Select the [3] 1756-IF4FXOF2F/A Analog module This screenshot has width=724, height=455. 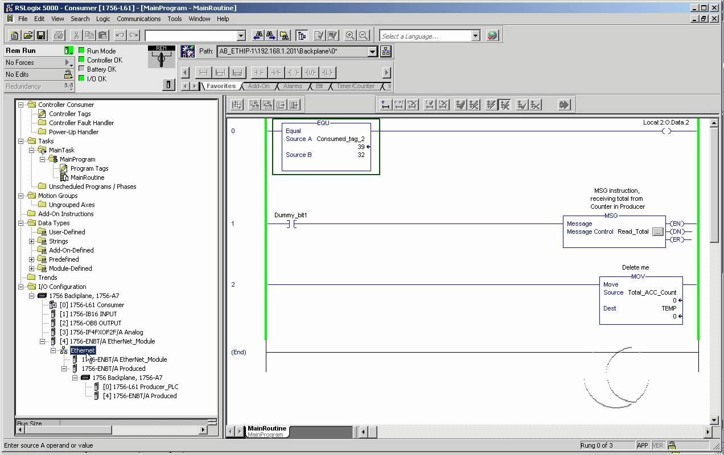point(101,332)
